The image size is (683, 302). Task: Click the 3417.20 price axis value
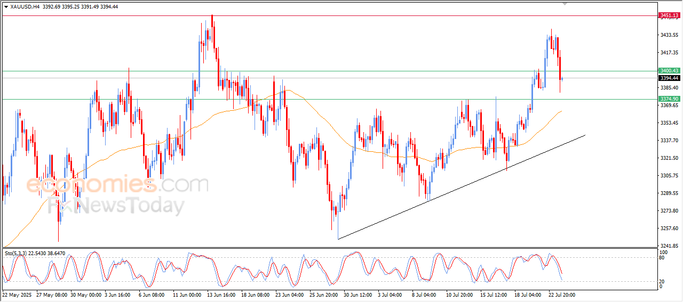click(669, 53)
